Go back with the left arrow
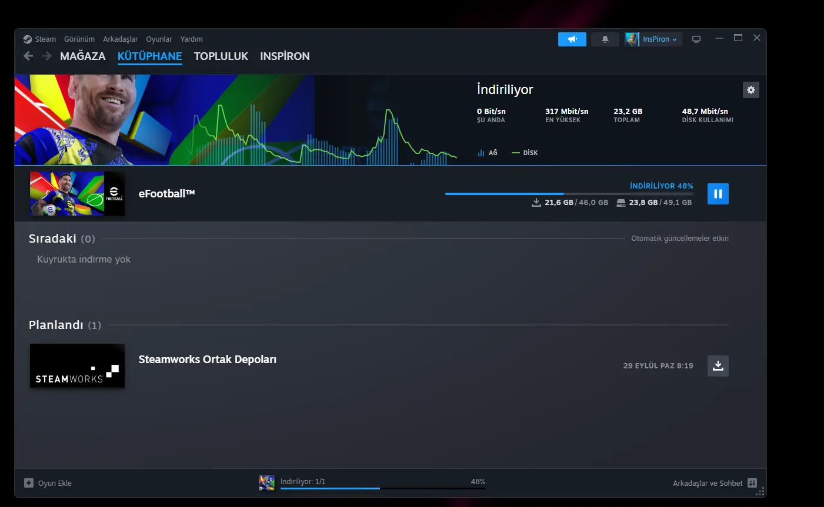The image size is (824, 507). click(28, 56)
